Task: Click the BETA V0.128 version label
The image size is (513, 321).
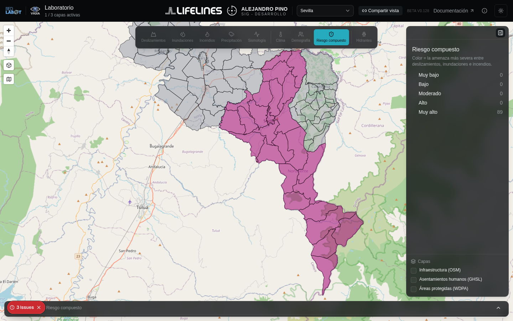Action: (x=418, y=11)
